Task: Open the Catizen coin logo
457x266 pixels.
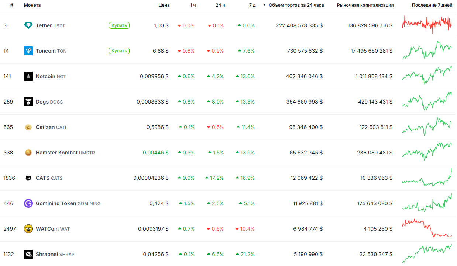Action: click(28, 127)
